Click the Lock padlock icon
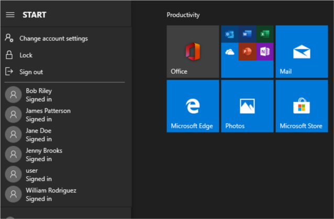The image size is (334, 219). click(9, 55)
